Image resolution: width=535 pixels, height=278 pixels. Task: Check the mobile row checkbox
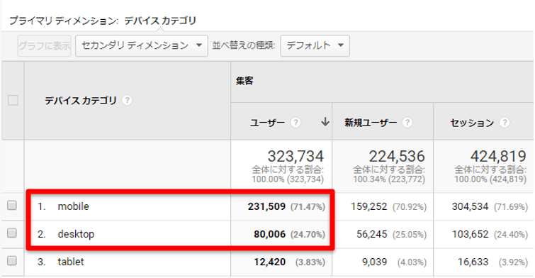(x=12, y=205)
